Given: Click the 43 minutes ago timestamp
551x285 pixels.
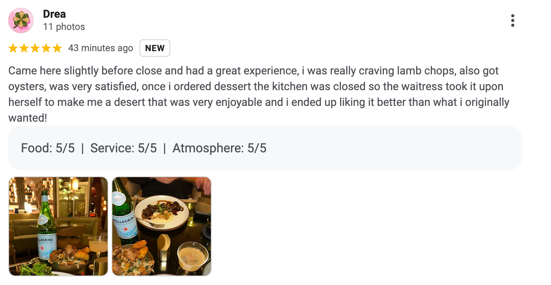Looking at the screenshot, I should 101,48.
